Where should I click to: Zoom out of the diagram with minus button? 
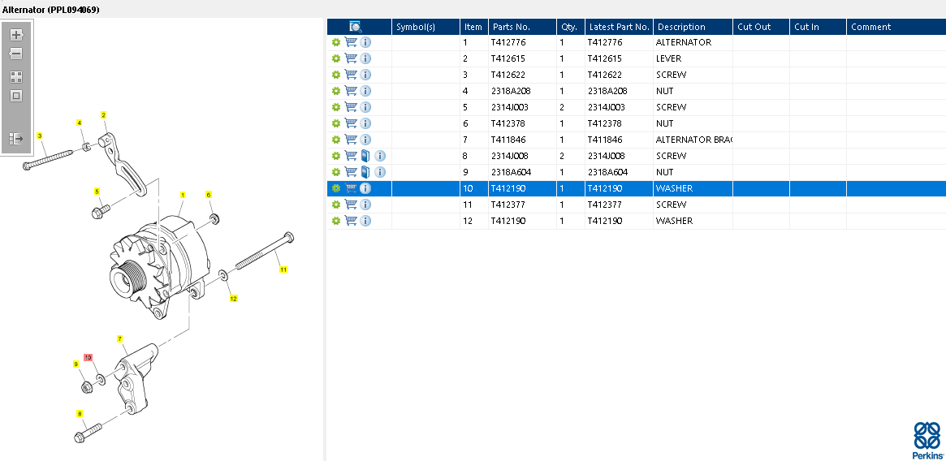(x=16, y=54)
